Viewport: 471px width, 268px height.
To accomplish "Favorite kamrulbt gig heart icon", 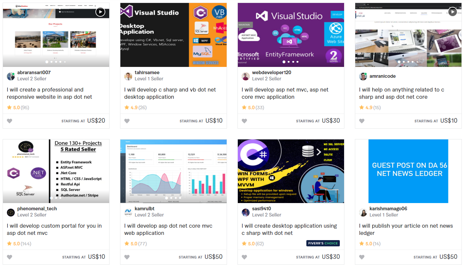I will (x=127, y=257).
